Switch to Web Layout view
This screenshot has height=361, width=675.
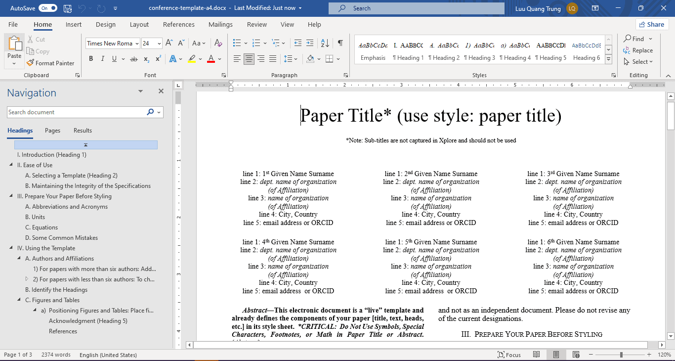click(576, 355)
